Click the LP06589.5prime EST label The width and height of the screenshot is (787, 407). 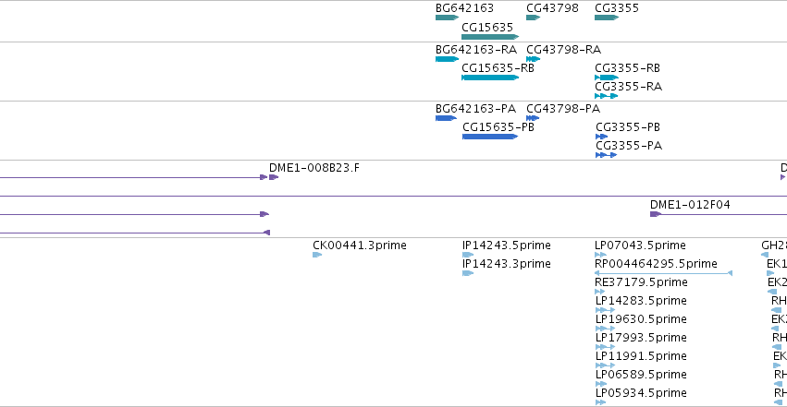(x=641, y=375)
